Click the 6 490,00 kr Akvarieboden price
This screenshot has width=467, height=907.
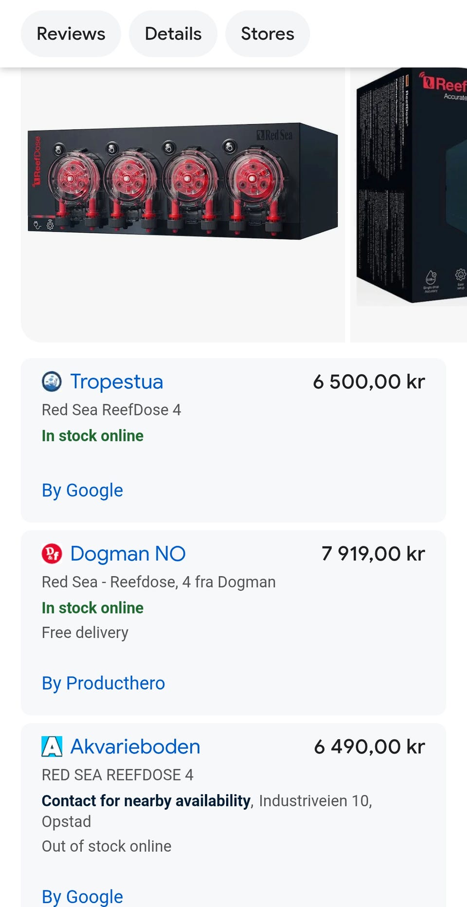tap(369, 746)
